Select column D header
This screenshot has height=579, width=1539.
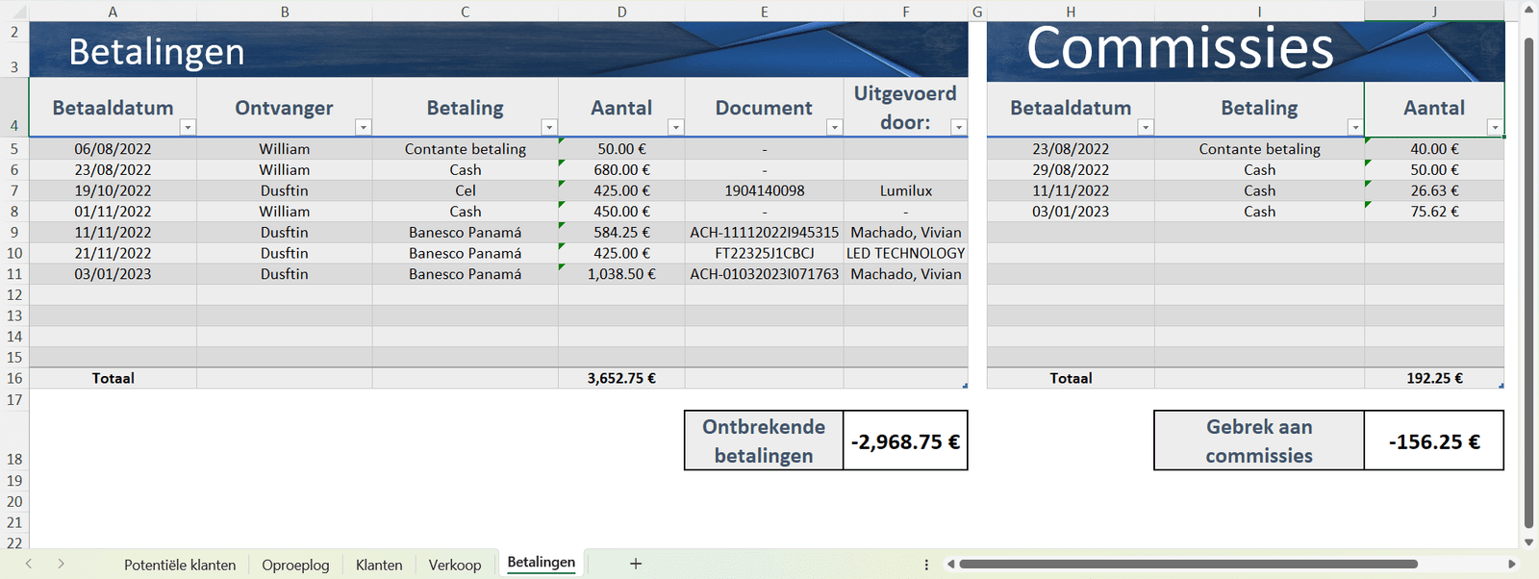[621, 12]
